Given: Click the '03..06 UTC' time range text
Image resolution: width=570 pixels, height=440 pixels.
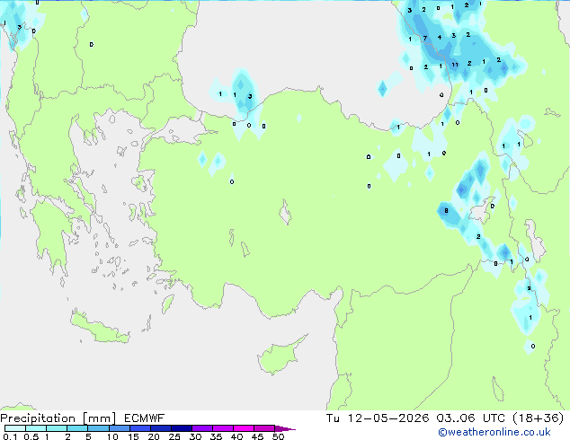Looking at the screenshot, I should 472,418.
